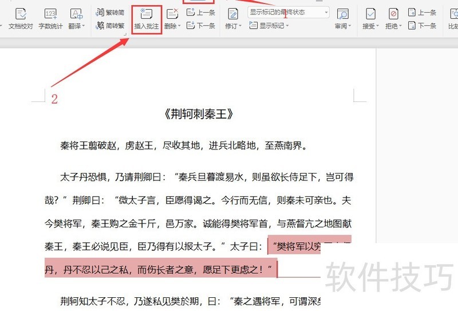Viewport: 458px width, 311px height.
Task: Go to next comment 下一条 beside 删除
Action: click(x=201, y=26)
